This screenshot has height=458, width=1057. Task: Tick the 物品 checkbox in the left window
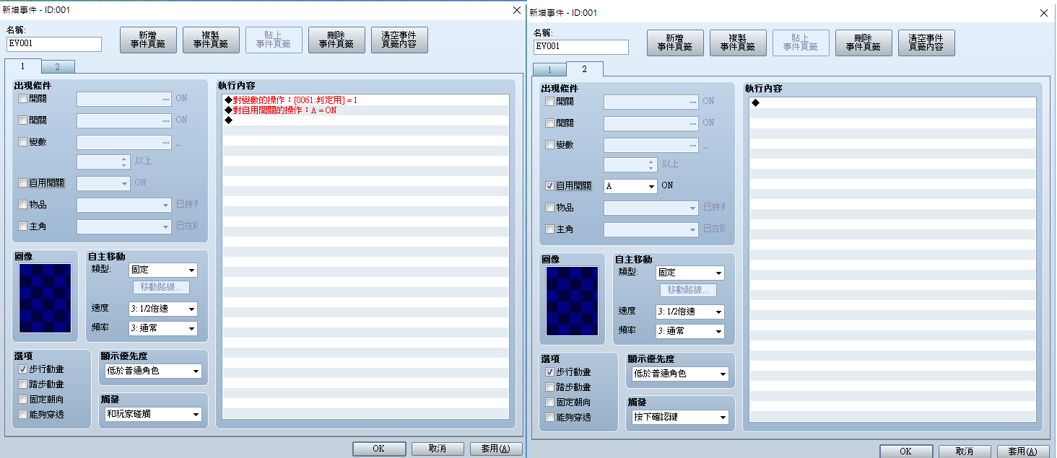pyautogui.click(x=23, y=205)
